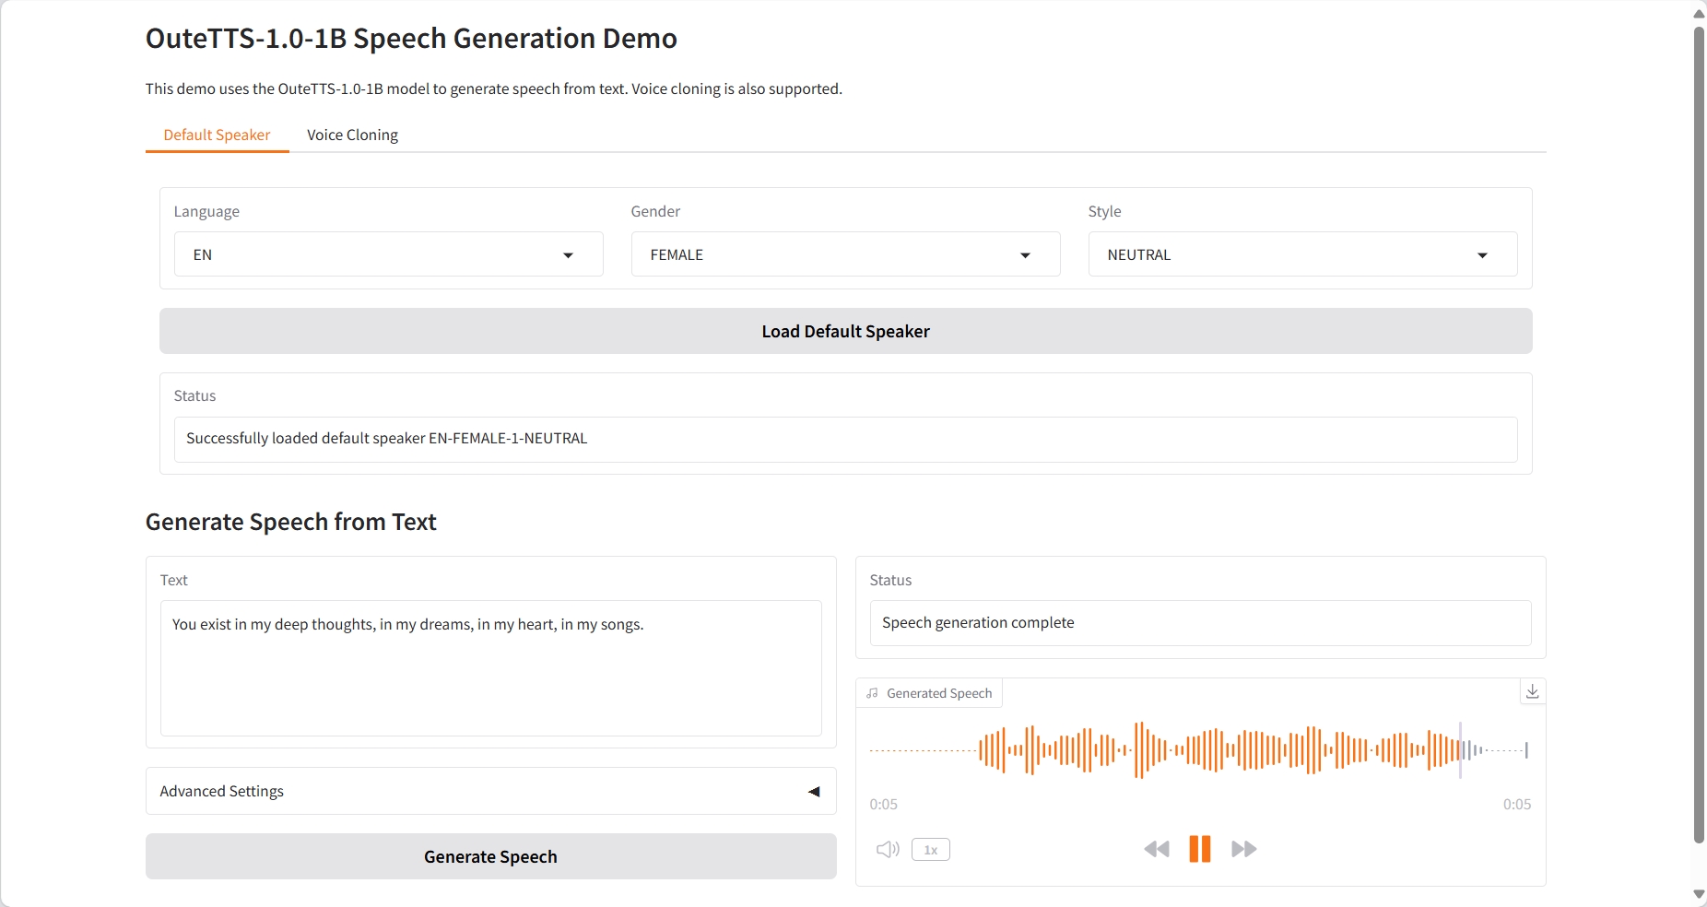Click the speaker Status field
This screenshot has width=1707, height=907.
pos(845,439)
